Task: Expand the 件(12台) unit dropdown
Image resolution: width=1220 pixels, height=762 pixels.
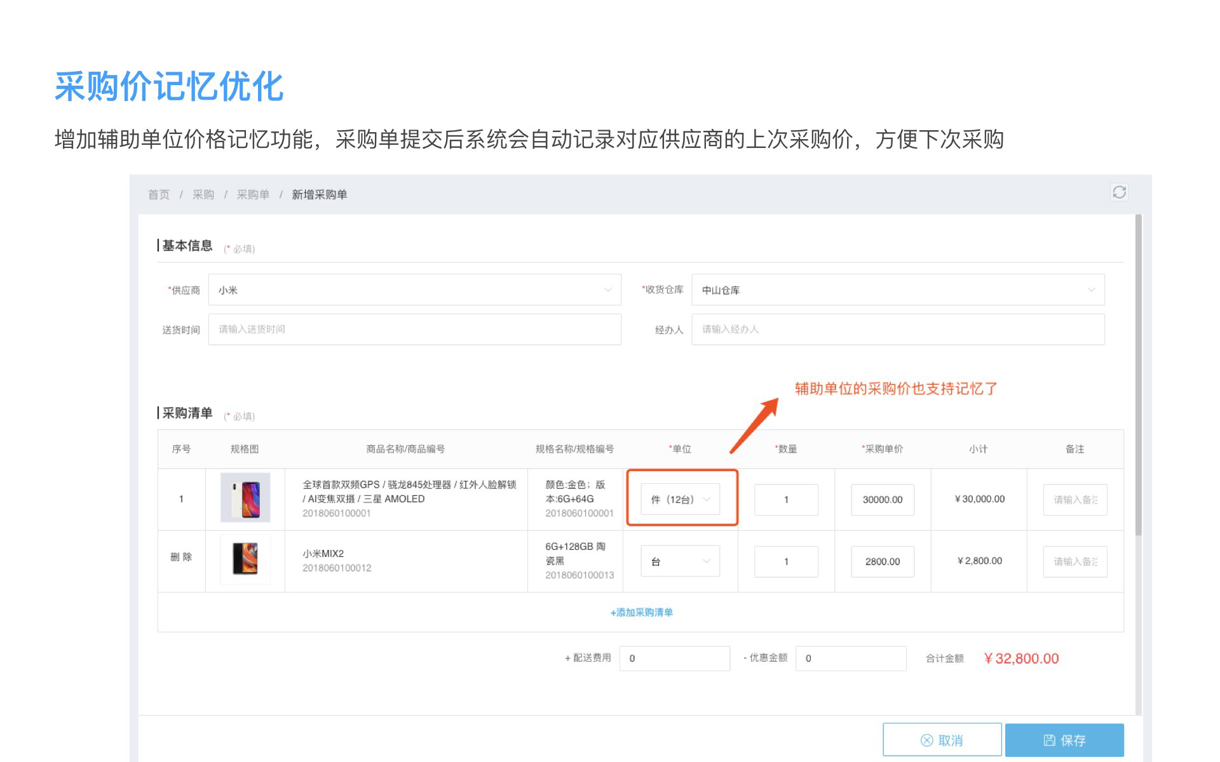Action: [x=680, y=499]
